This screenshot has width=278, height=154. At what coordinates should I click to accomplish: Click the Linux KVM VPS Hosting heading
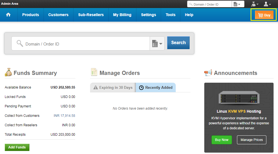tap(239, 112)
